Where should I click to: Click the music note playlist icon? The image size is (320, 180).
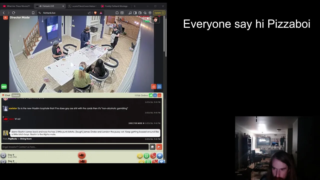pos(130,13)
